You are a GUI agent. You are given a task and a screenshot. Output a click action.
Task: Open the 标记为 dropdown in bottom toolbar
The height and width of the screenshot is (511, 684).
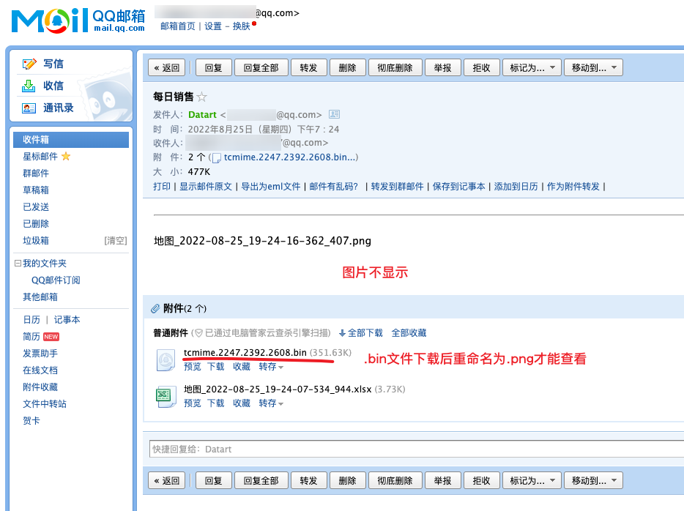click(532, 480)
